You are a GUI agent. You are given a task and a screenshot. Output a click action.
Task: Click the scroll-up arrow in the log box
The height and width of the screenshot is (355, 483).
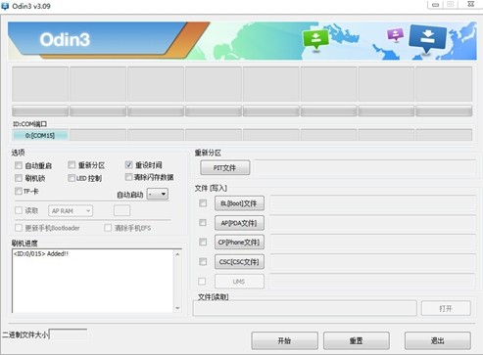(x=177, y=254)
